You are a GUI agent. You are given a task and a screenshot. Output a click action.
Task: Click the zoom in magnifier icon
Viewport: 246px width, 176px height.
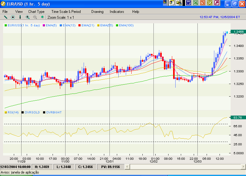coord(28,17)
